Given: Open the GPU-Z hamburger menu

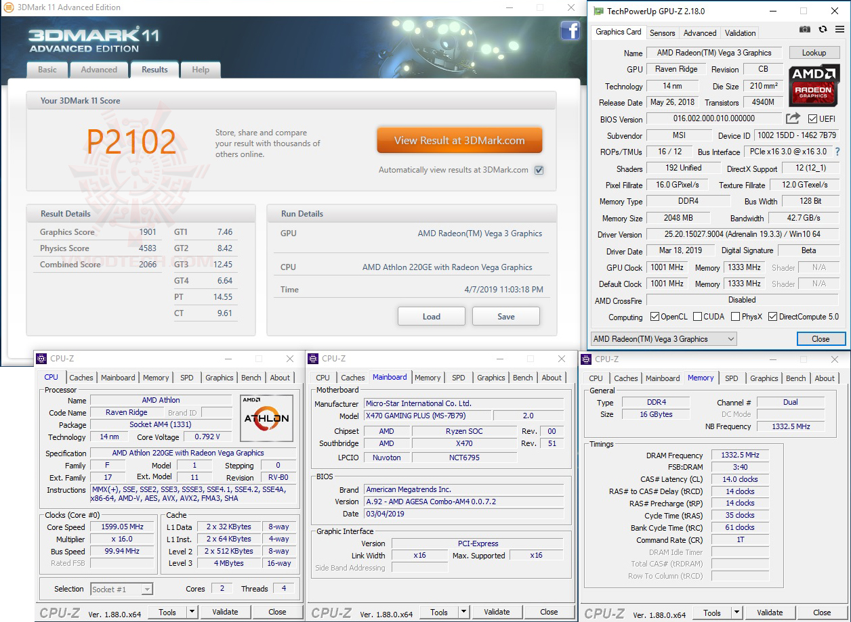Looking at the screenshot, I should tap(838, 30).
